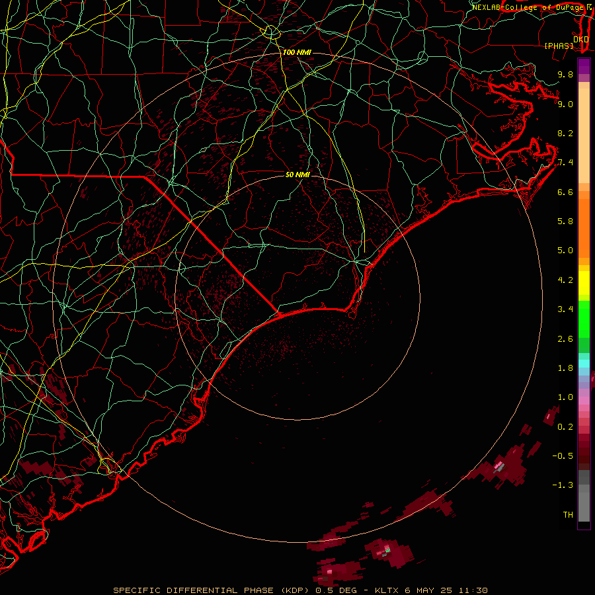Click the 1.0 scale label

[x=565, y=397]
